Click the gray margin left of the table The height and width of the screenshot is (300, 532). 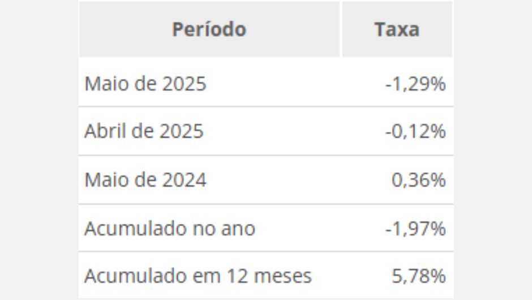(39, 150)
